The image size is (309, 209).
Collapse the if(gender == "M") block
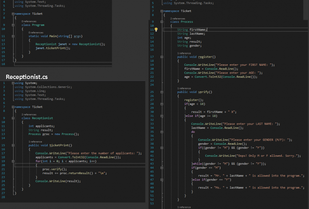click(162, 168)
